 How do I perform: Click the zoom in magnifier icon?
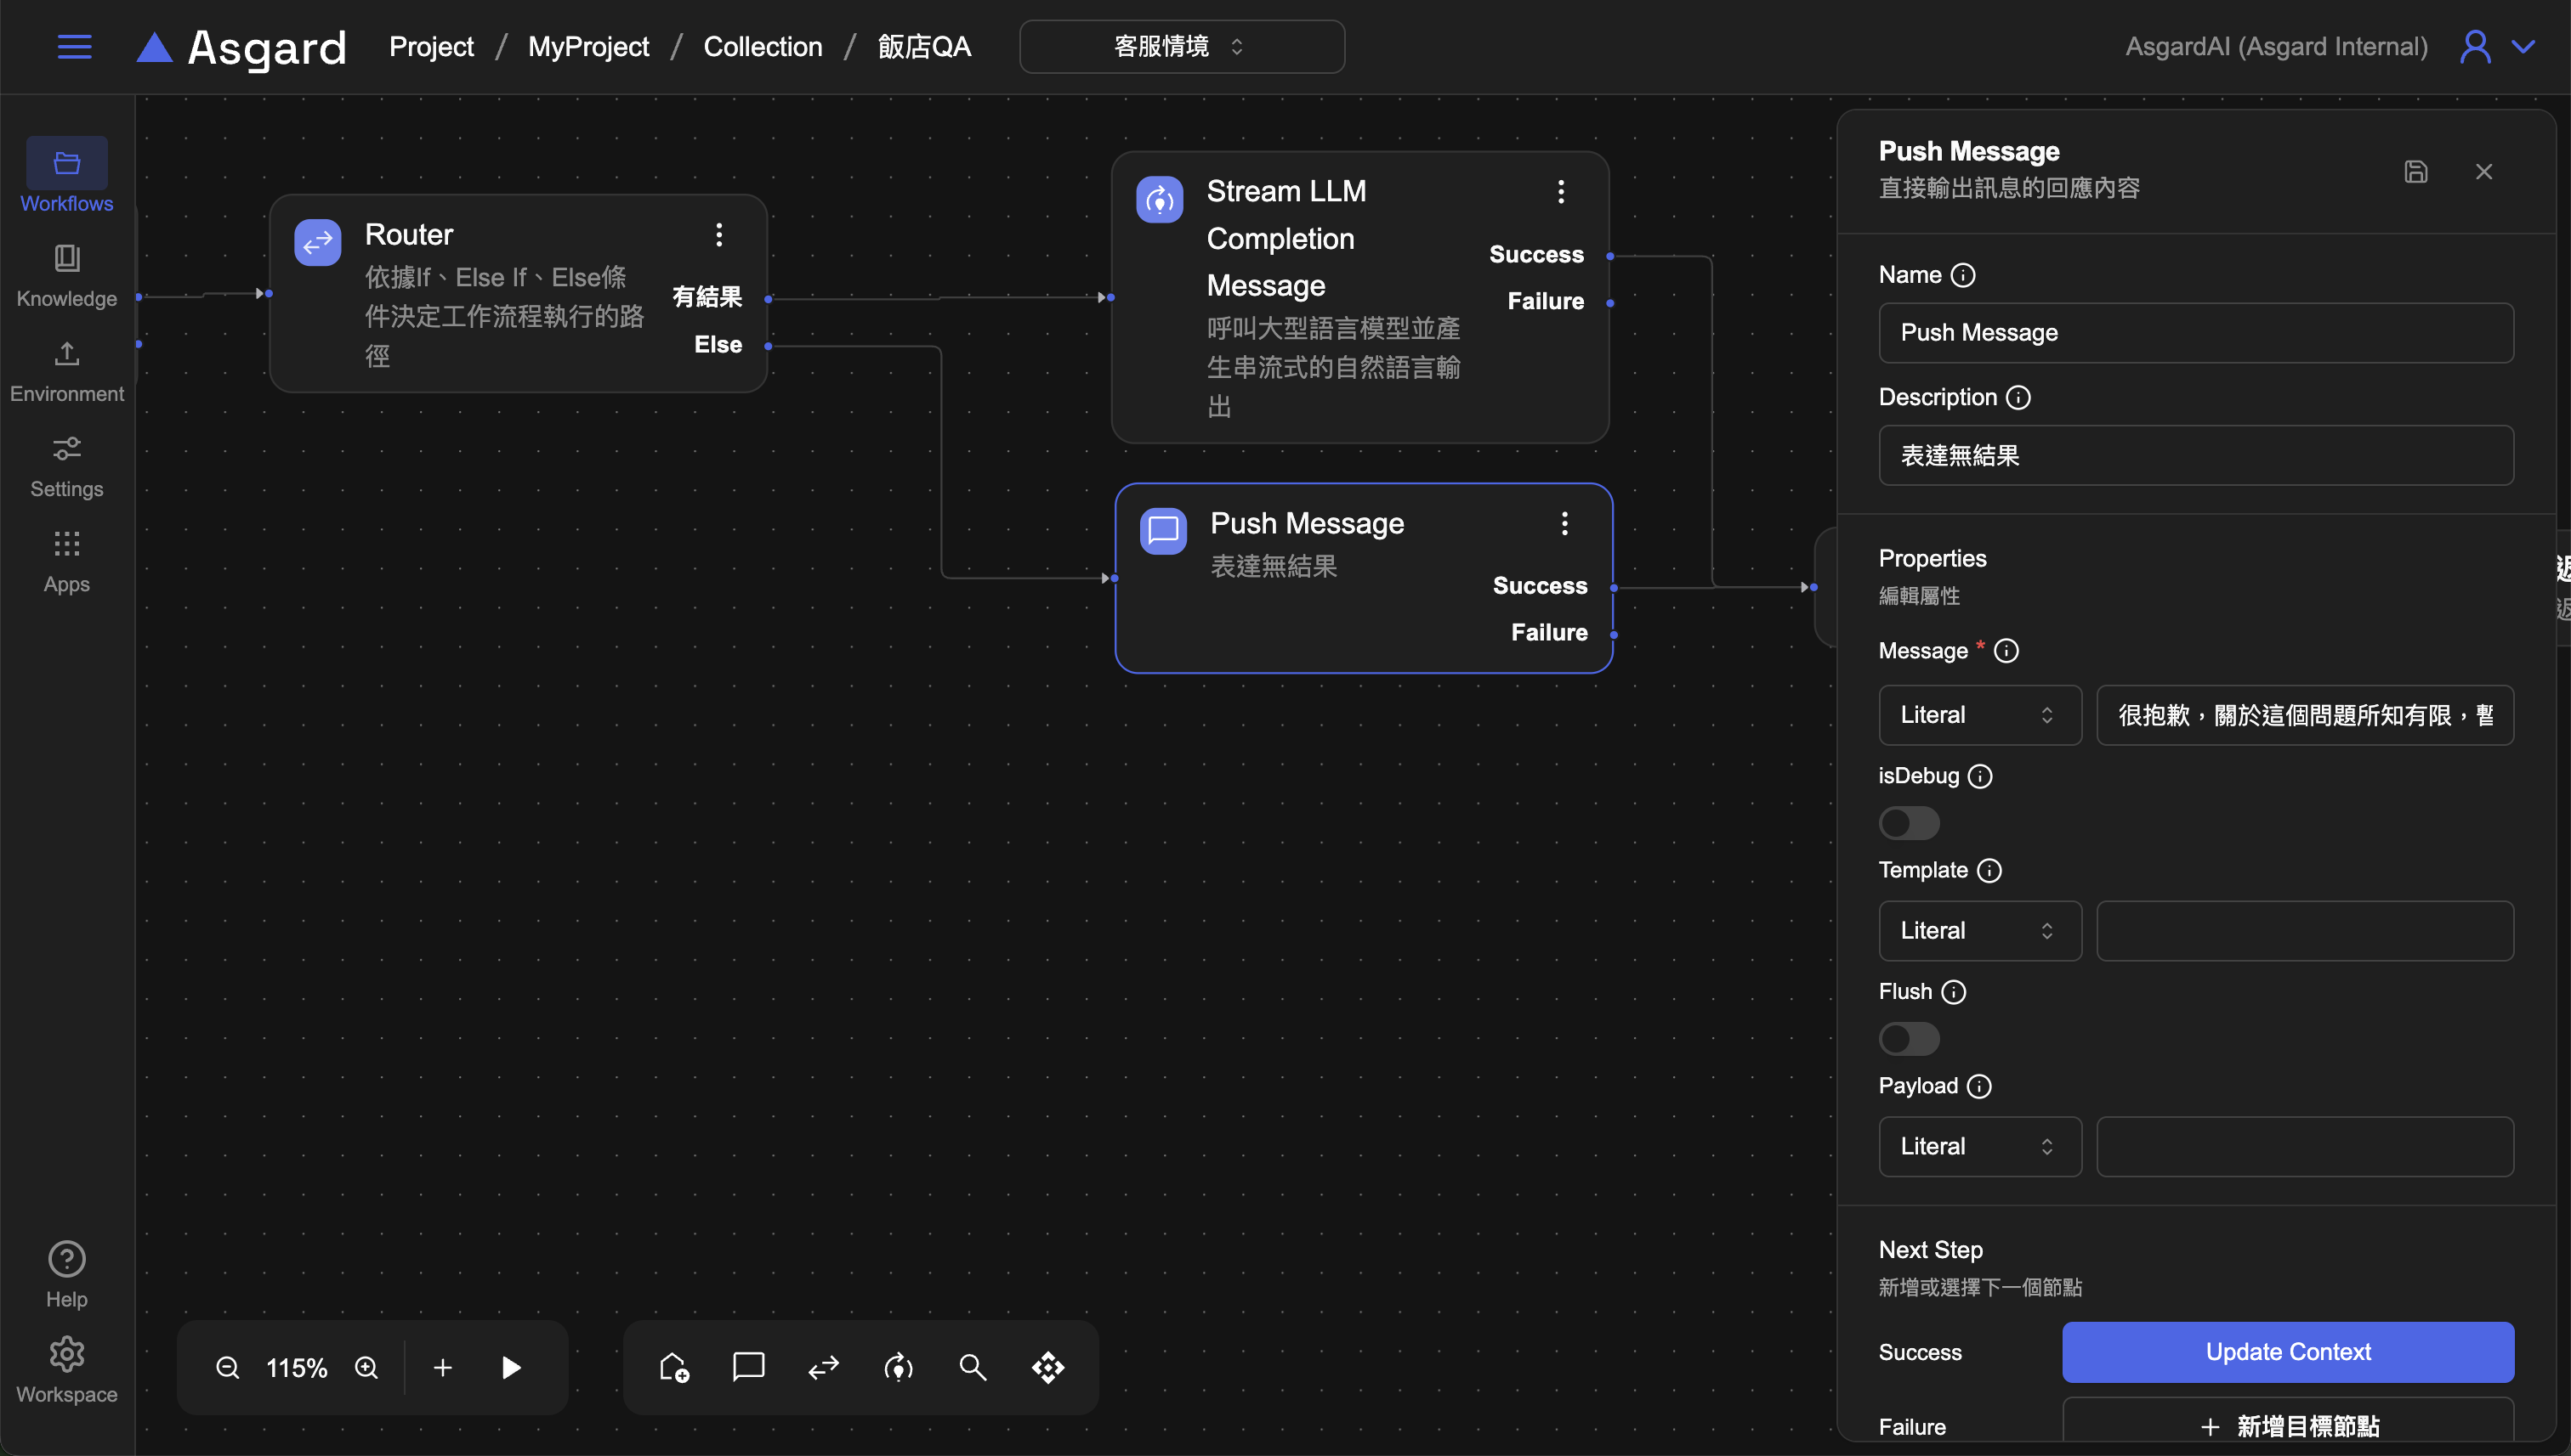pos(366,1367)
